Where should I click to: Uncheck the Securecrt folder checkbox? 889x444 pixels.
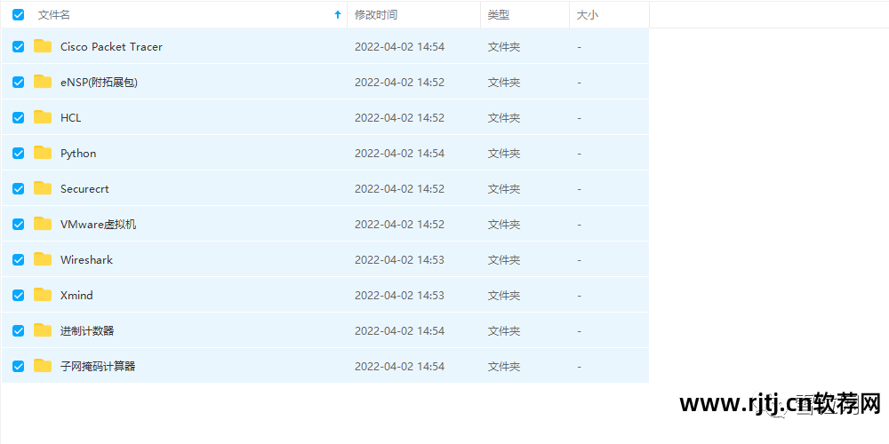coord(18,188)
